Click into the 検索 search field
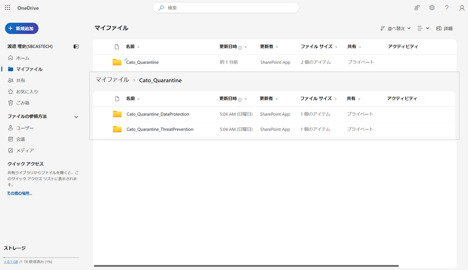 tap(226, 8)
